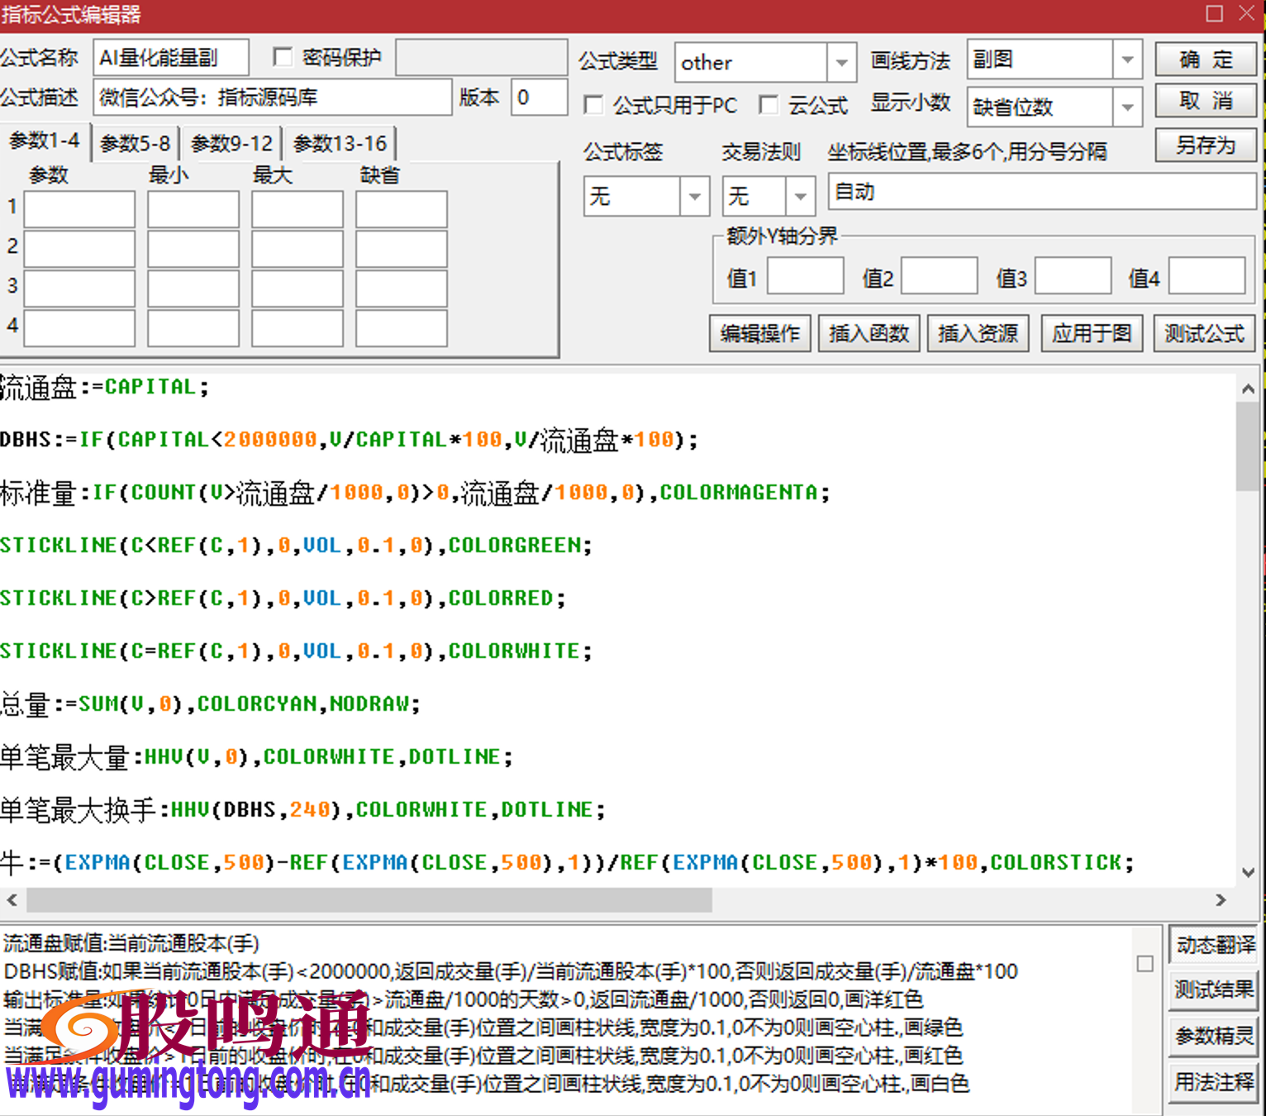
Task: Open 动态翻译 dynamic translation panel
Action: pos(1213,945)
